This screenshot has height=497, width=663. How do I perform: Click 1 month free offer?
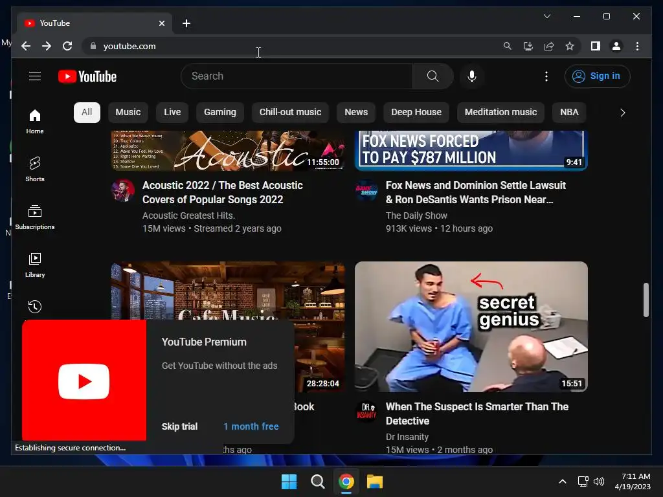tap(251, 426)
